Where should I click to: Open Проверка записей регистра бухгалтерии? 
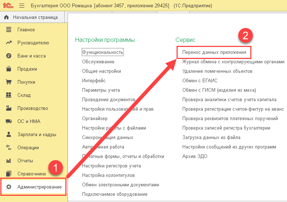pyautogui.click(x=226, y=128)
